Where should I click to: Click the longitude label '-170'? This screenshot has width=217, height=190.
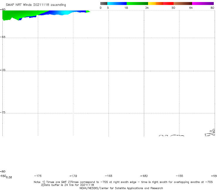[x=73, y=176]
